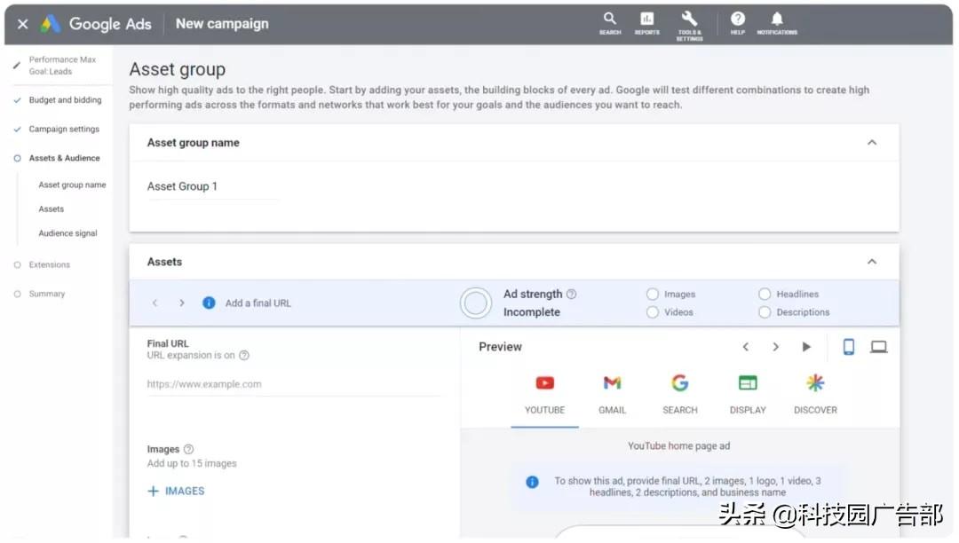959x543 pixels.
Task: Open the Reports icon
Action: pyautogui.click(x=647, y=24)
